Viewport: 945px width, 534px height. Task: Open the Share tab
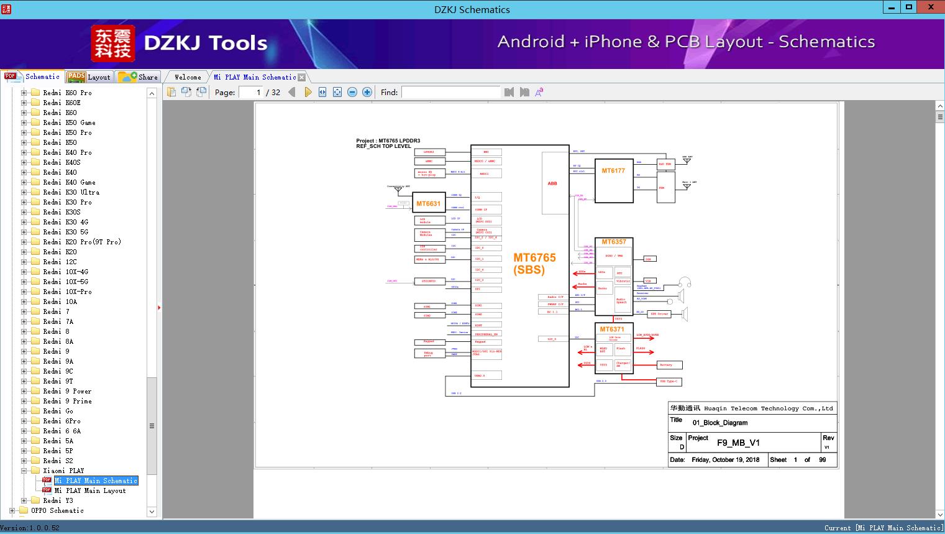click(x=138, y=77)
